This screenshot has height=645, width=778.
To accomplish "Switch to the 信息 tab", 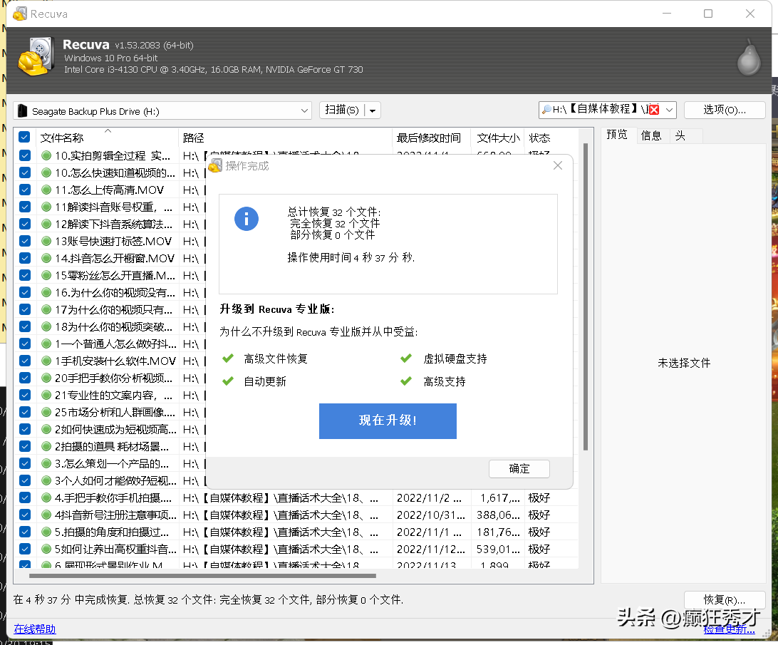I will (651, 135).
